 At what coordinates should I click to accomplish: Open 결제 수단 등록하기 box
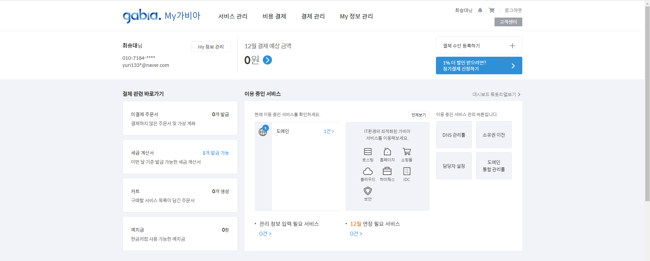point(479,45)
